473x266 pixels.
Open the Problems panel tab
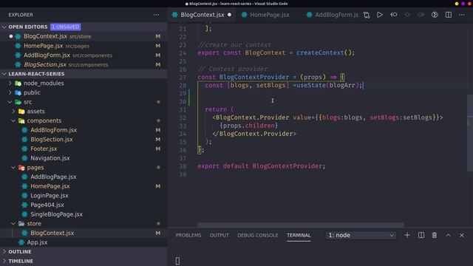click(x=188, y=235)
